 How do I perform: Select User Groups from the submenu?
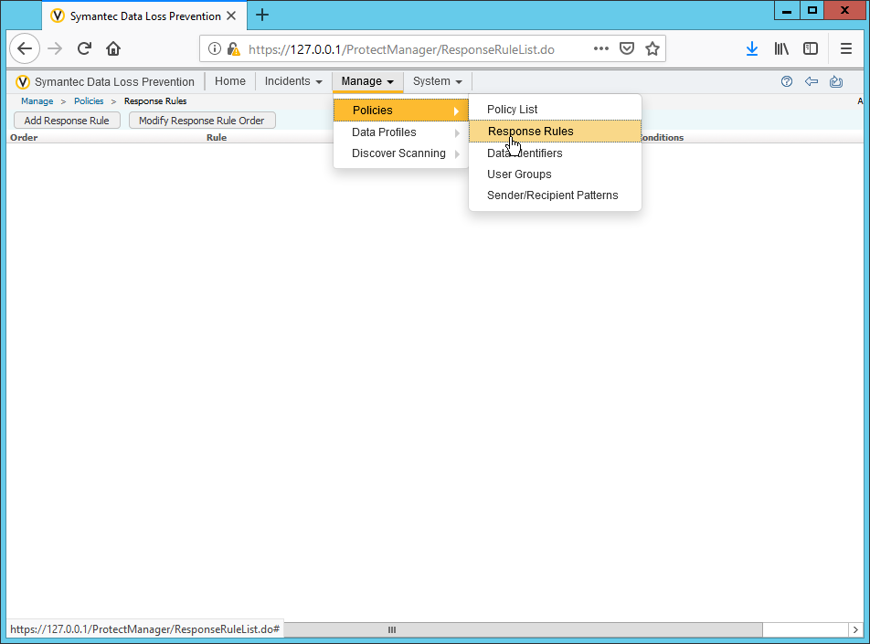point(555,174)
